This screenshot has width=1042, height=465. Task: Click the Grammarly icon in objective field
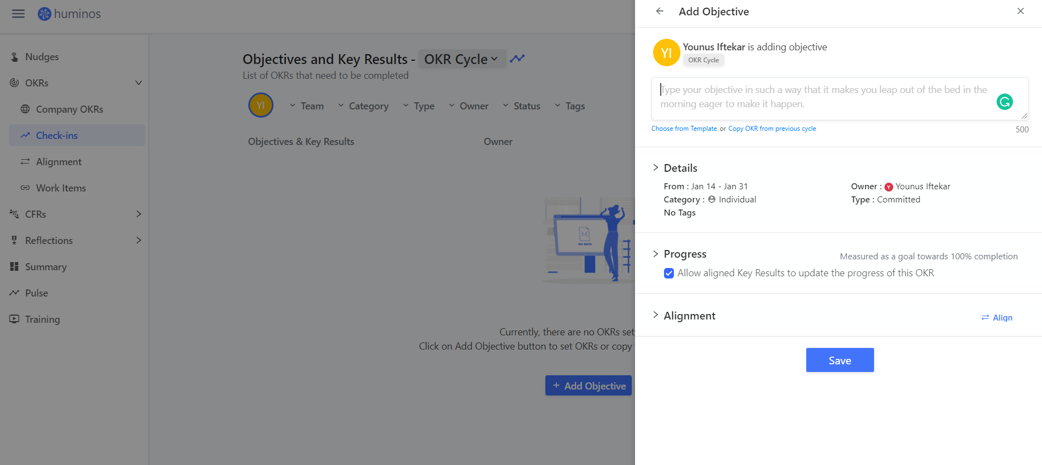point(1004,102)
